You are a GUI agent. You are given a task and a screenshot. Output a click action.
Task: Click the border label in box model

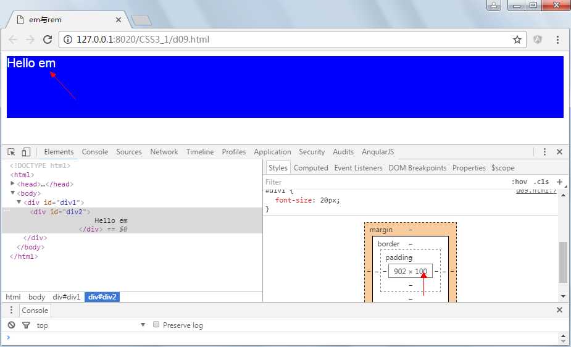click(x=388, y=244)
